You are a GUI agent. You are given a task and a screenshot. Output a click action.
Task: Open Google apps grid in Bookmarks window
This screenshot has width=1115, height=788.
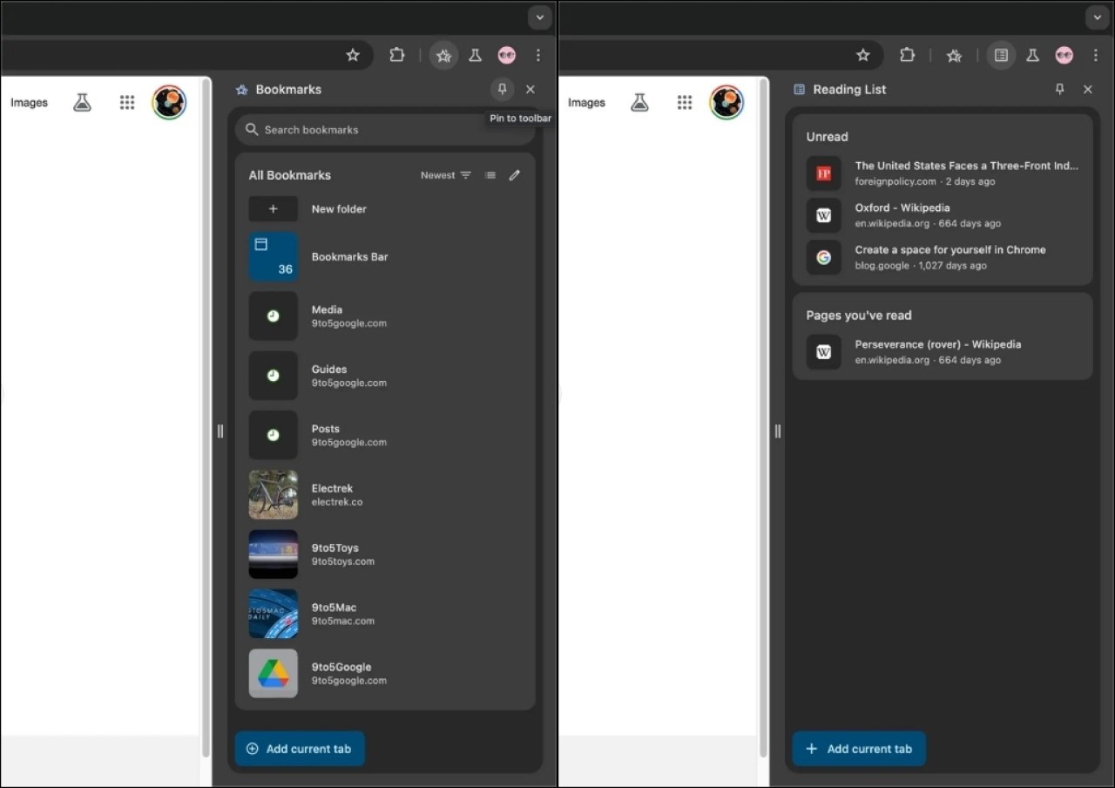[127, 102]
